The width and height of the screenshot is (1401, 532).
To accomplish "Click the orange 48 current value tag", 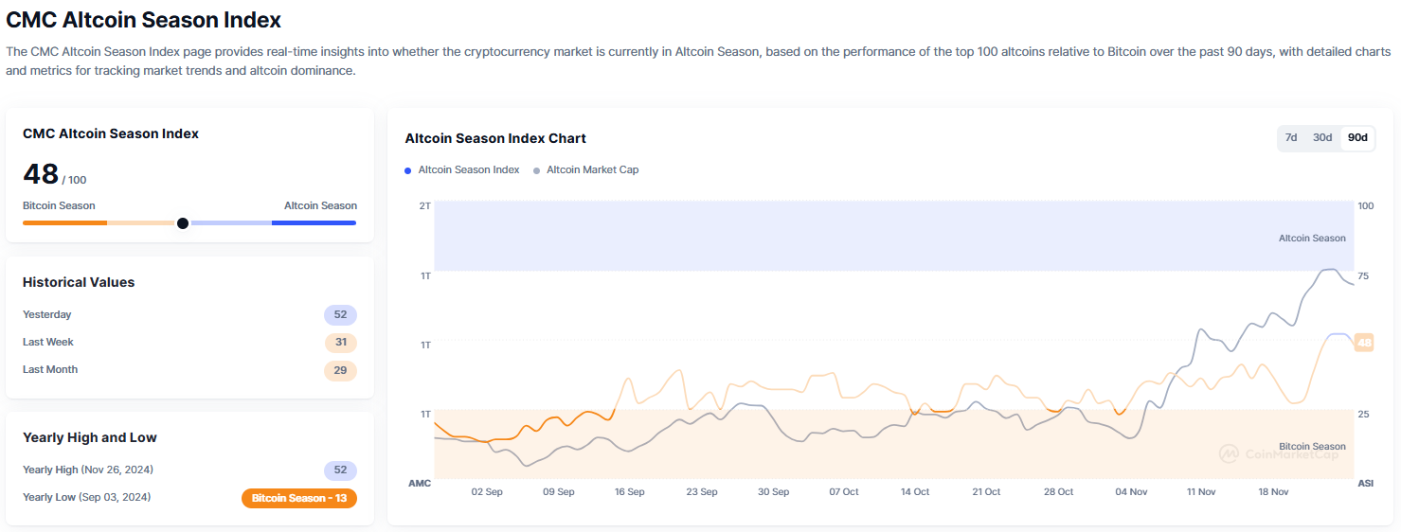I will (1364, 343).
